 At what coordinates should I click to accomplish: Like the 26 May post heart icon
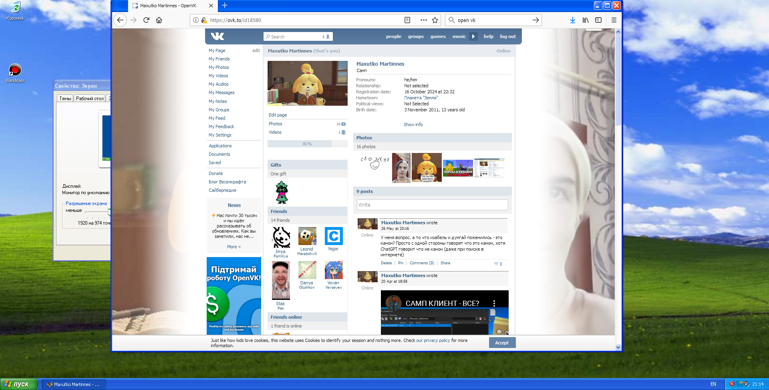click(x=496, y=263)
